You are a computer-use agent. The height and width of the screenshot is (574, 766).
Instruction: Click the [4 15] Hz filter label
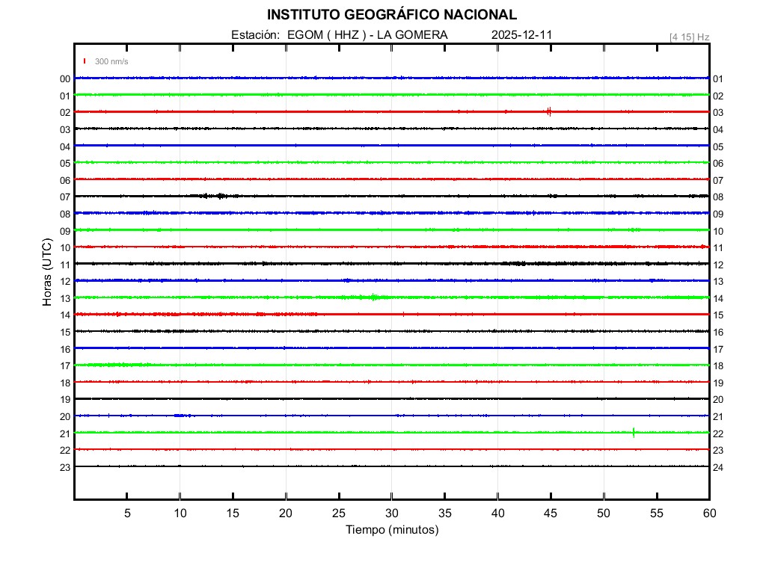[x=689, y=37]
